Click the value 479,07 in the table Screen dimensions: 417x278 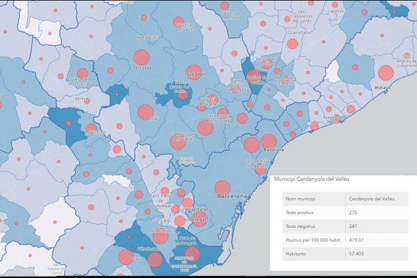point(356,240)
